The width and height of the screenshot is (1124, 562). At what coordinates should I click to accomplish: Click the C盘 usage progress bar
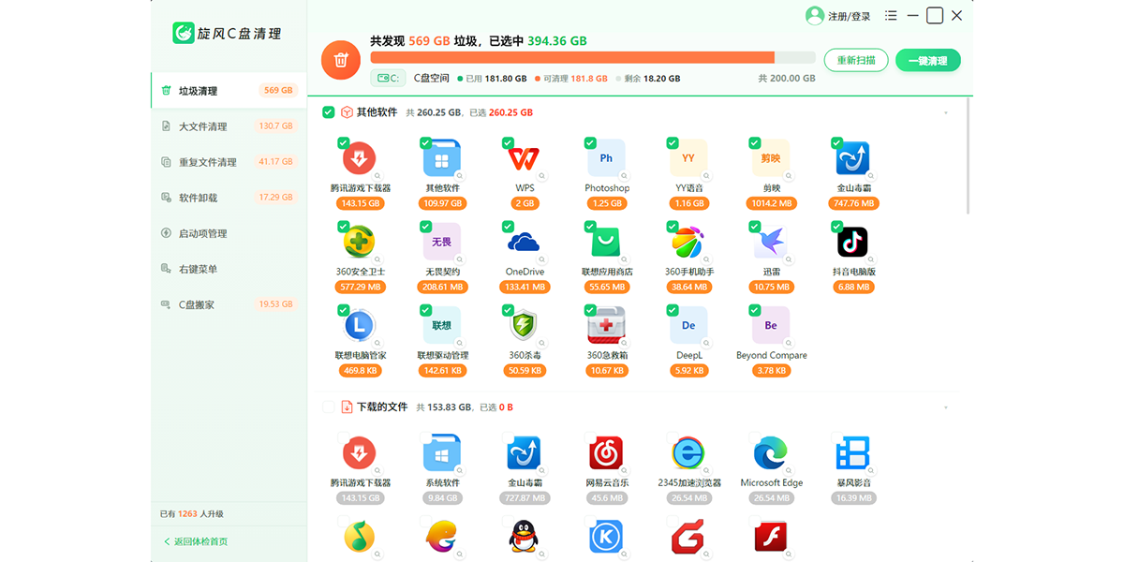click(x=592, y=57)
